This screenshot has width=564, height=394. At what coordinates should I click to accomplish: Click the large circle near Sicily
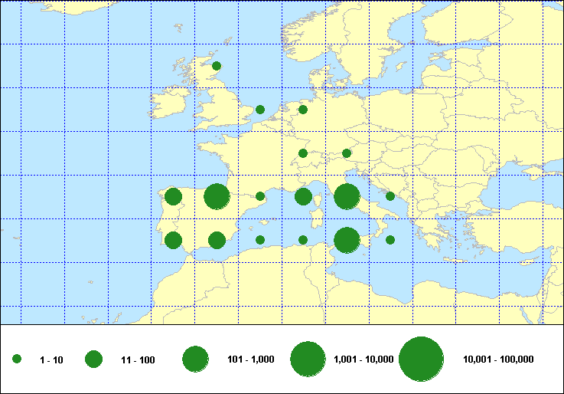347,241
